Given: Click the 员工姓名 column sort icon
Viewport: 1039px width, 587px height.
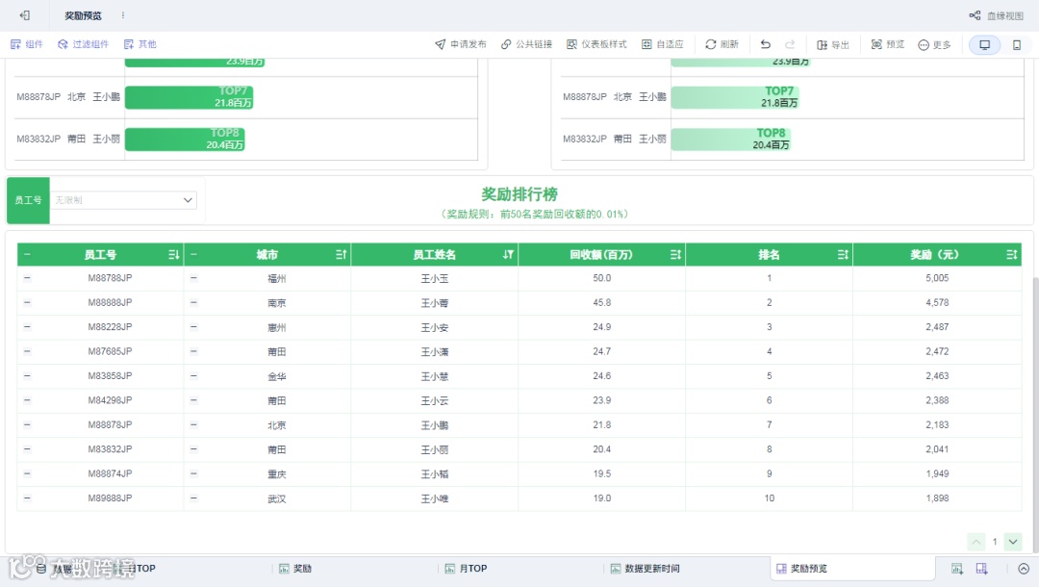Looking at the screenshot, I should (x=508, y=254).
